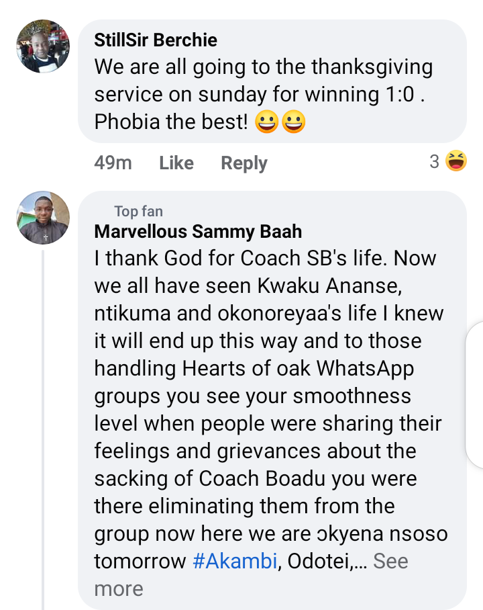The image size is (483, 610).
Task: Tap the first grinning emoji in comment
Action: coord(267,123)
